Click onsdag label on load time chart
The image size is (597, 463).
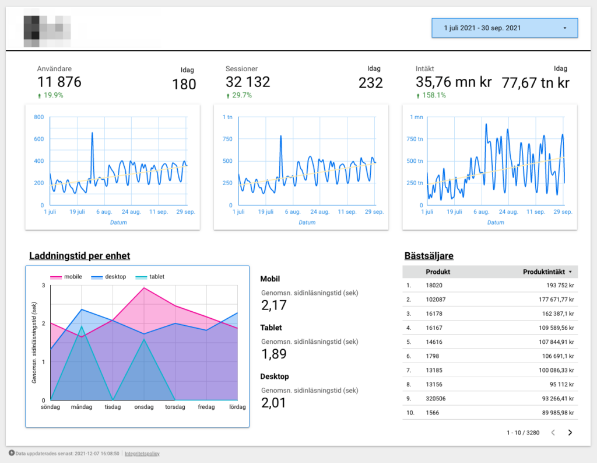[144, 407]
